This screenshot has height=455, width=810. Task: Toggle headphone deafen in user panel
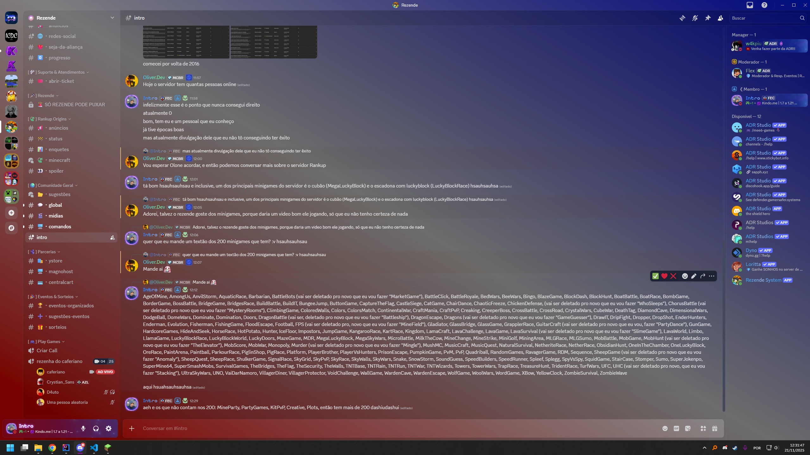[96, 428]
